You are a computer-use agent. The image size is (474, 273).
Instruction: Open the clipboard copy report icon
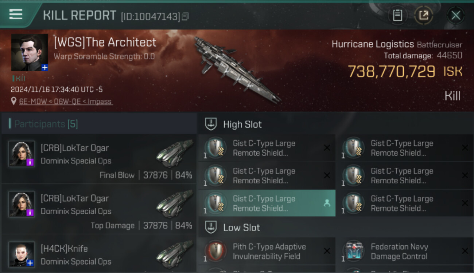tap(397, 15)
